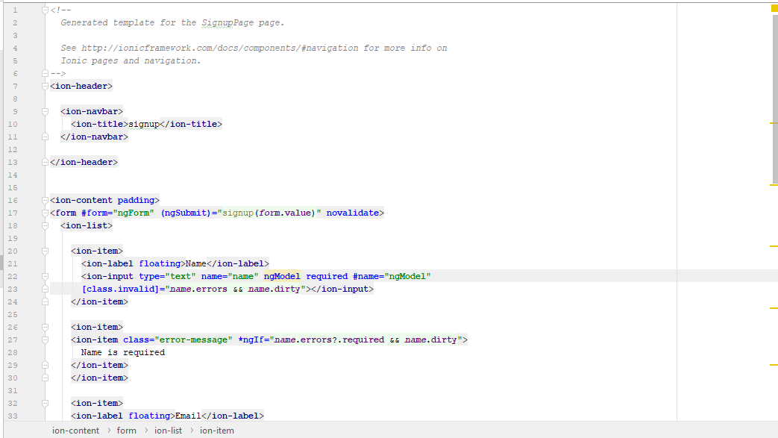Image resolution: width=778 pixels, height=438 pixels.
Task: Click the yellow inspection marker mid-way down the stripe
Action: (774, 245)
